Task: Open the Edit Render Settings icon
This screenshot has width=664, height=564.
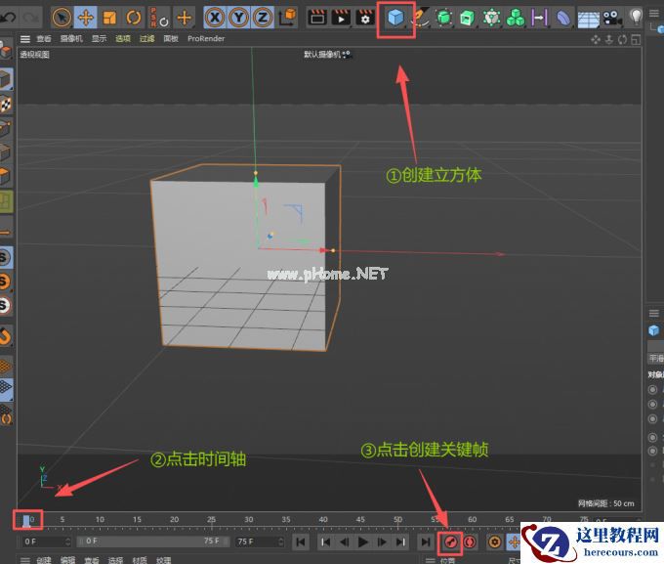Action: point(365,18)
